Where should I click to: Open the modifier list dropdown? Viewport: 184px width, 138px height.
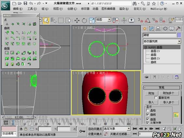pos(179,41)
